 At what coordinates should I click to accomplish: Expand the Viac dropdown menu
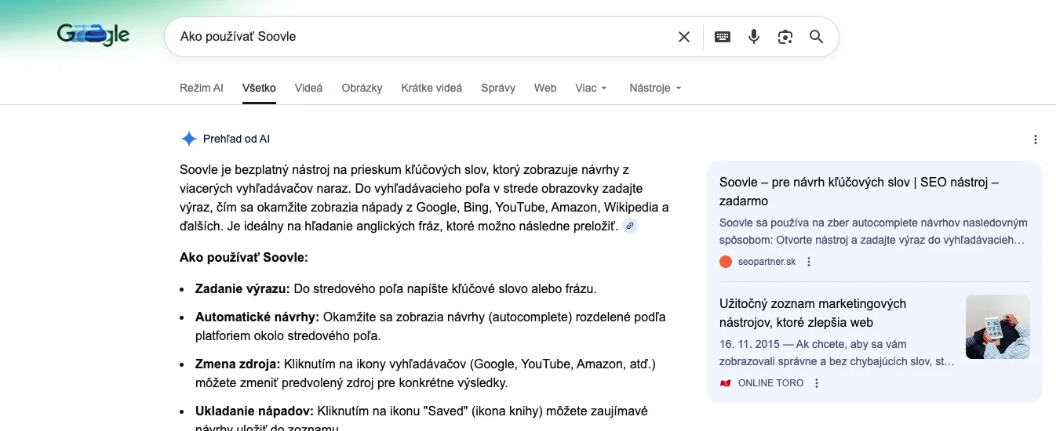click(591, 88)
